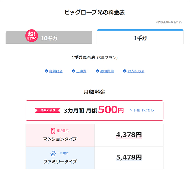Jump to 初期費用 section link

[x=107, y=71]
